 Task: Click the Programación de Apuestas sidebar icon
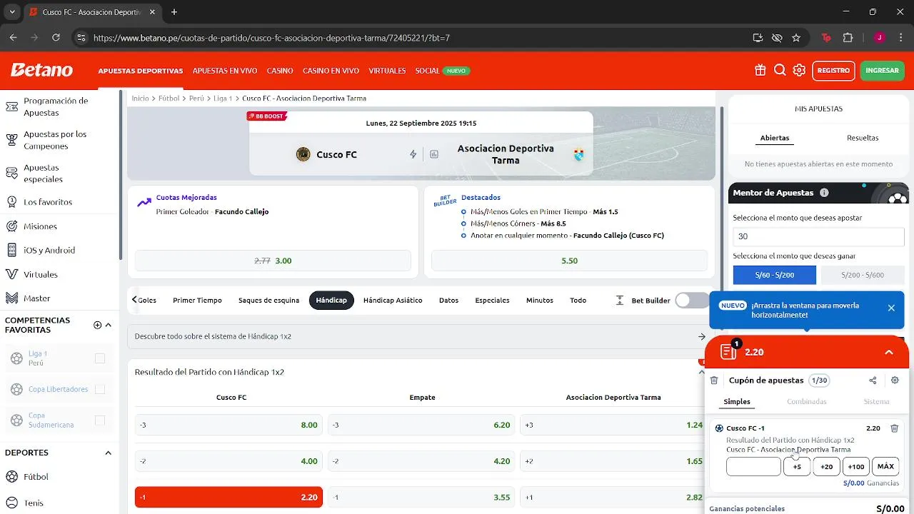[x=11, y=106]
